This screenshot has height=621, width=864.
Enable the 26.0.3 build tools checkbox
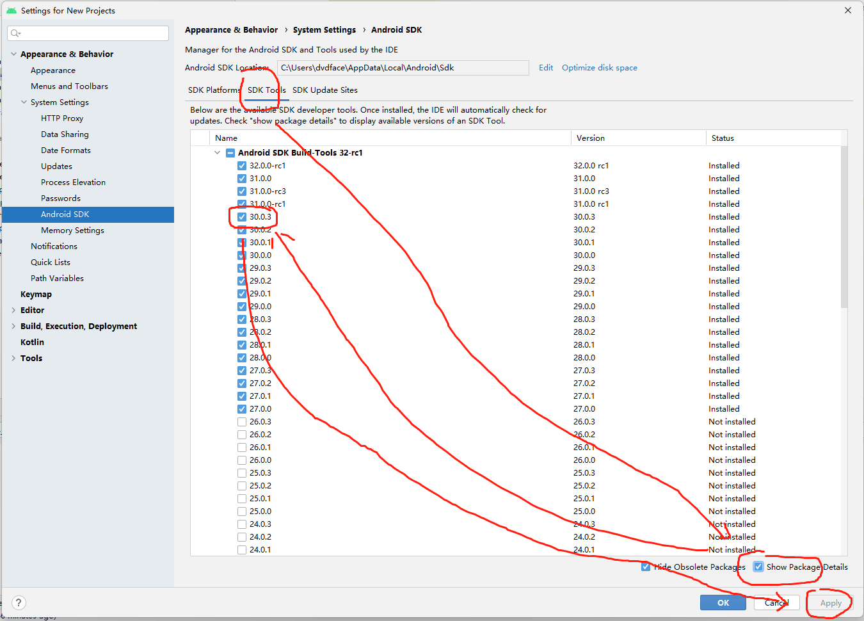[242, 421]
